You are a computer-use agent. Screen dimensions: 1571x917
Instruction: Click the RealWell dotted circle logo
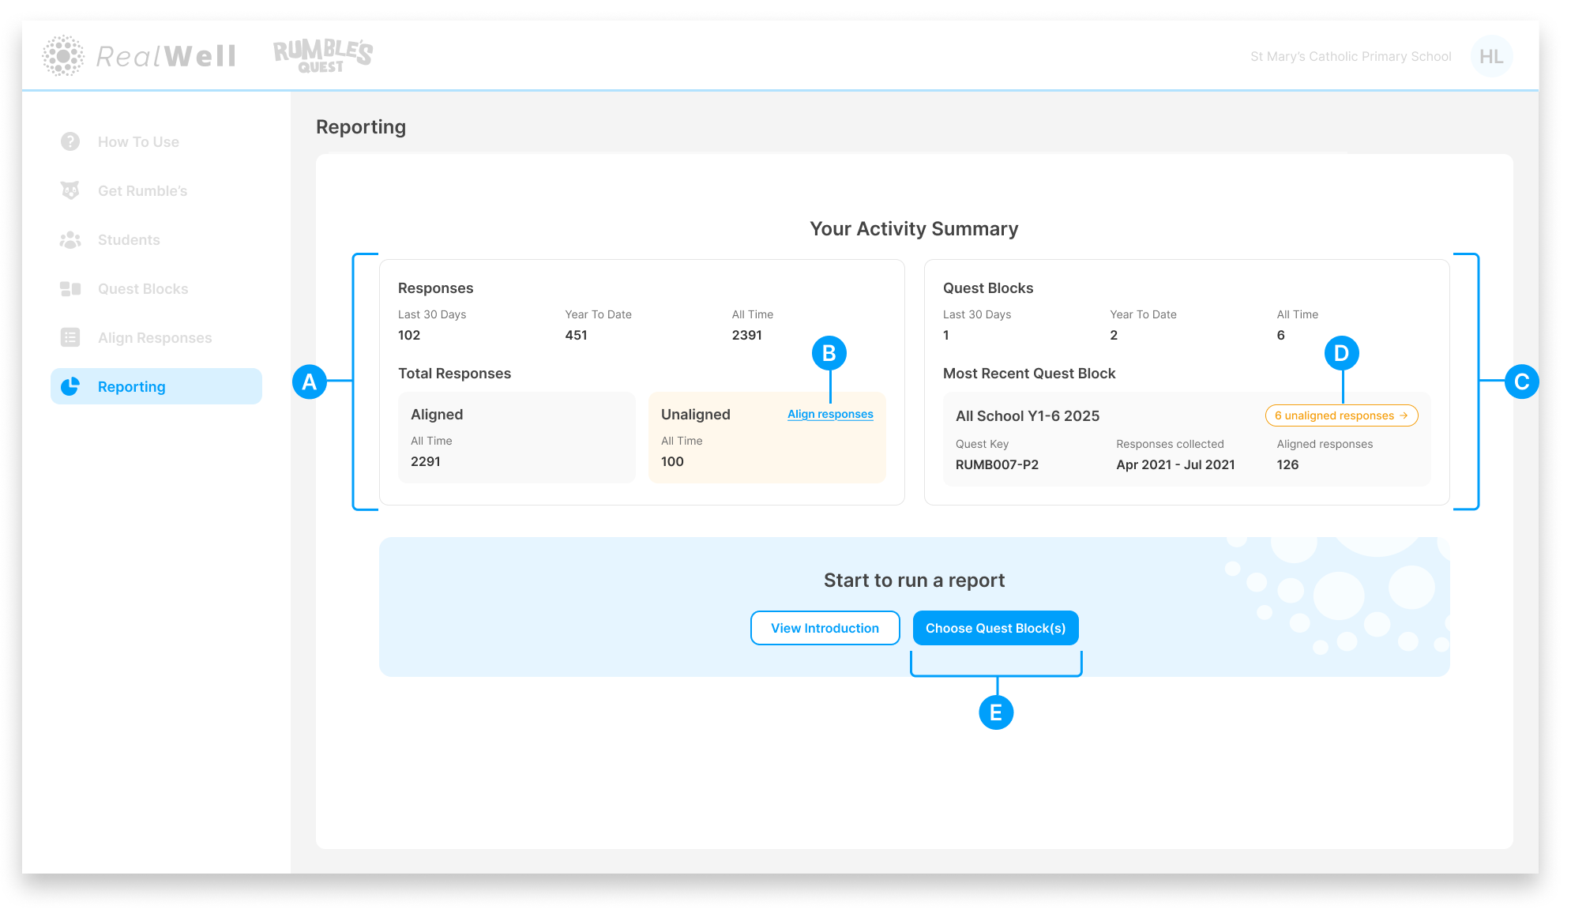(63, 55)
